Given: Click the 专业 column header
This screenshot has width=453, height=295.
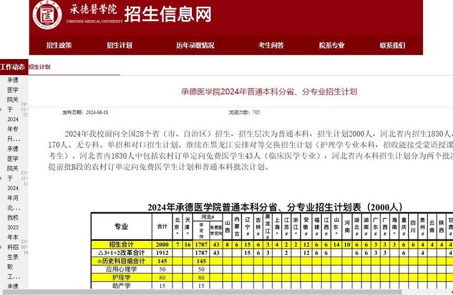Looking at the screenshot, I should [x=121, y=227].
